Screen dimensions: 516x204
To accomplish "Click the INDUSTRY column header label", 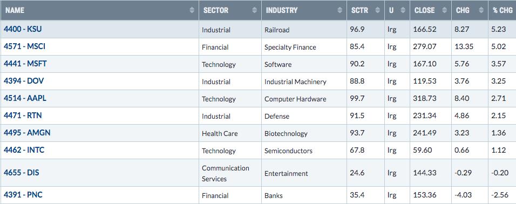I will coord(282,11).
